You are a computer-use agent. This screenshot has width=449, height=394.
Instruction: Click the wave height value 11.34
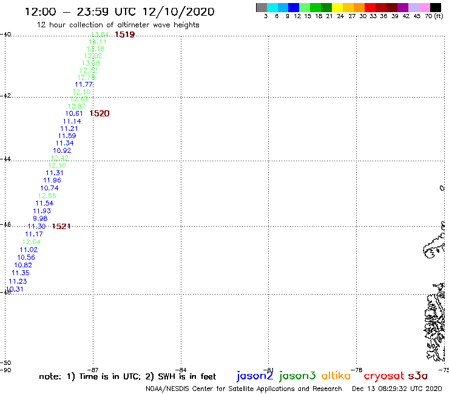tap(65, 143)
